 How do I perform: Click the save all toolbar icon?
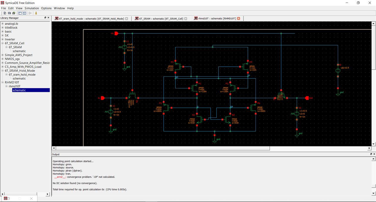click(x=14, y=13)
